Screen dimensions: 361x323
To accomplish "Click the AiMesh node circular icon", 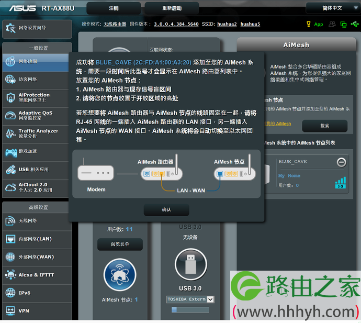I will (x=120, y=275).
